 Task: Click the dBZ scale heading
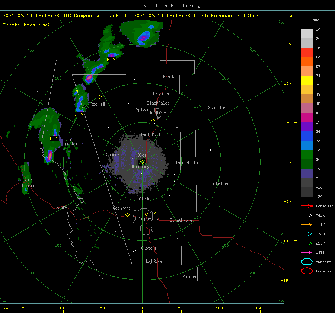316,20
